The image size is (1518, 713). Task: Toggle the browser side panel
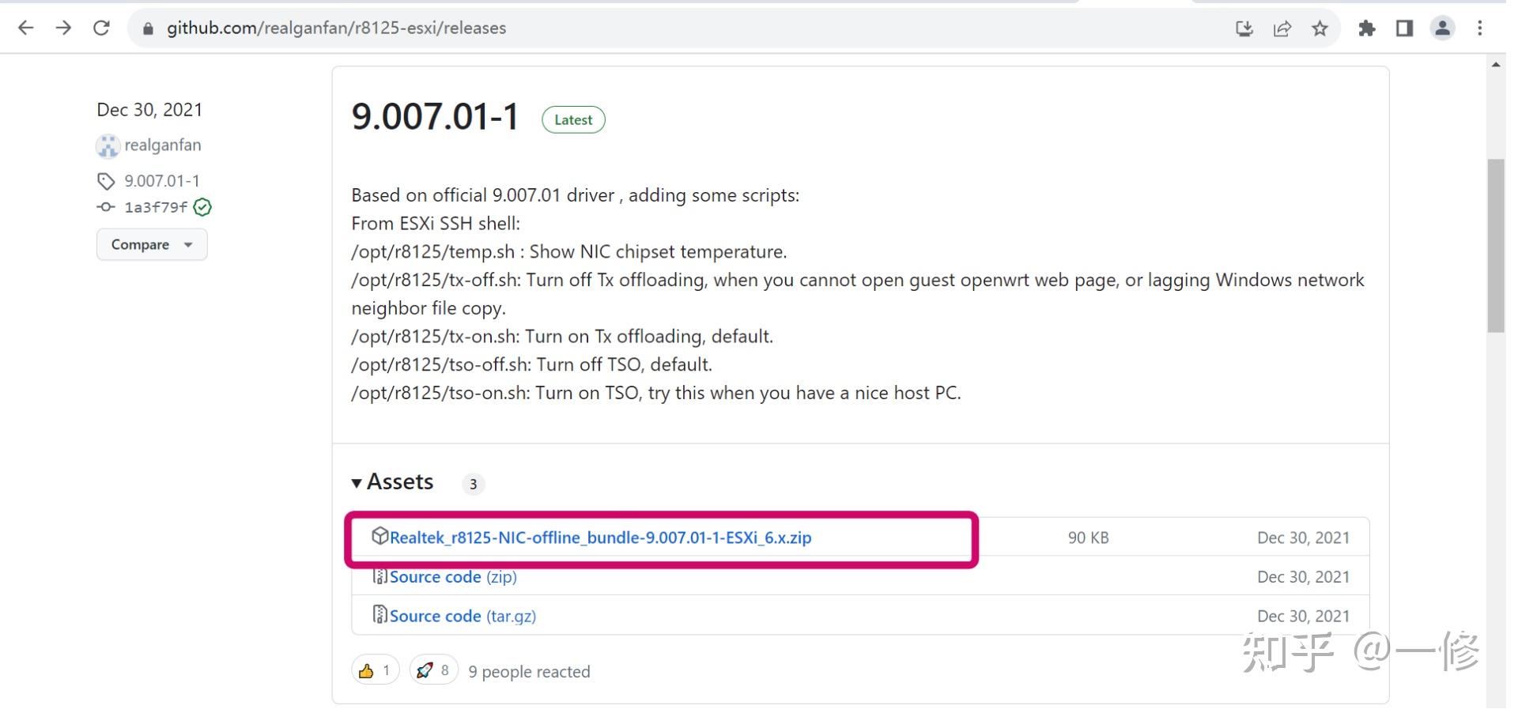click(1405, 28)
